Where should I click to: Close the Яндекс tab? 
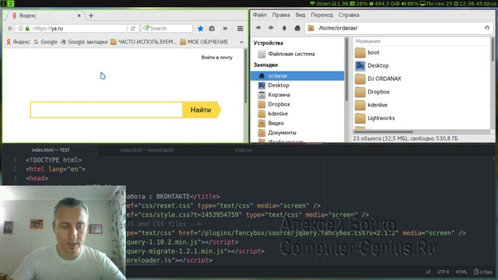(79, 16)
